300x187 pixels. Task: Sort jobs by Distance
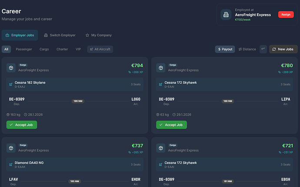tap(247, 49)
